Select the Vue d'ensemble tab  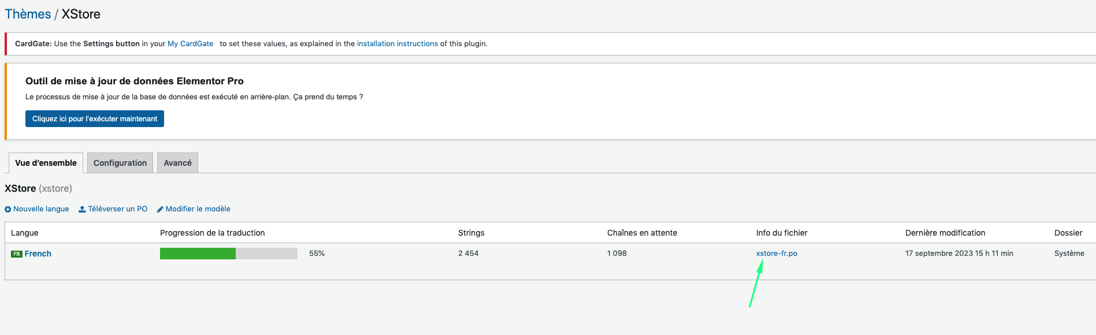tap(46, 163)
